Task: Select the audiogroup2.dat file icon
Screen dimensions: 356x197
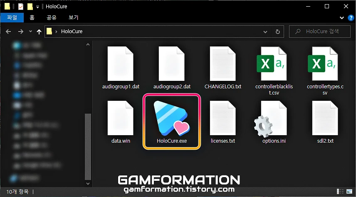Action: 172,63
